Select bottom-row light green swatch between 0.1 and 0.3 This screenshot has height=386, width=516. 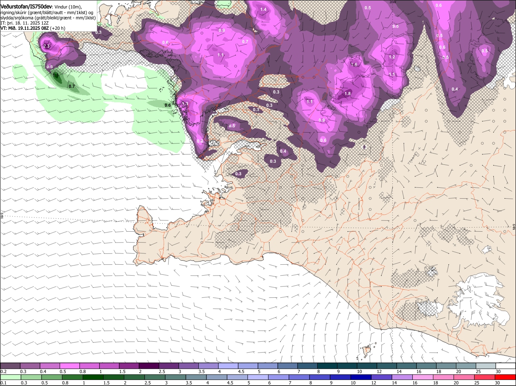[x=11, y=377]
